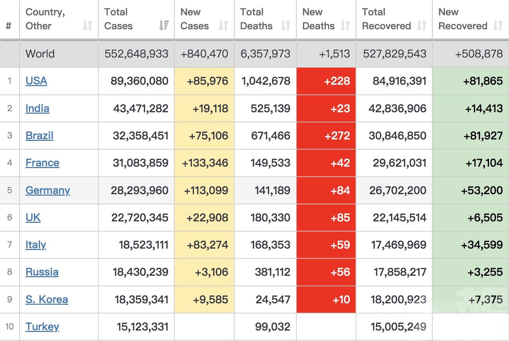This screenshot has width=509, height=341.
Task: Click Brazil new deaths +272 cell
Action: (326, 136)
